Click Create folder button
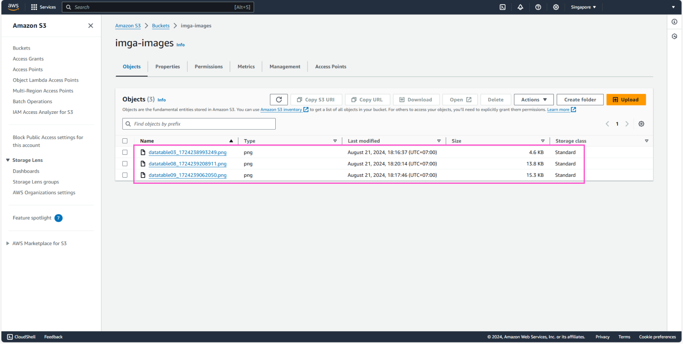The width and height of the screenshot is (683, 344). [580, 100]
